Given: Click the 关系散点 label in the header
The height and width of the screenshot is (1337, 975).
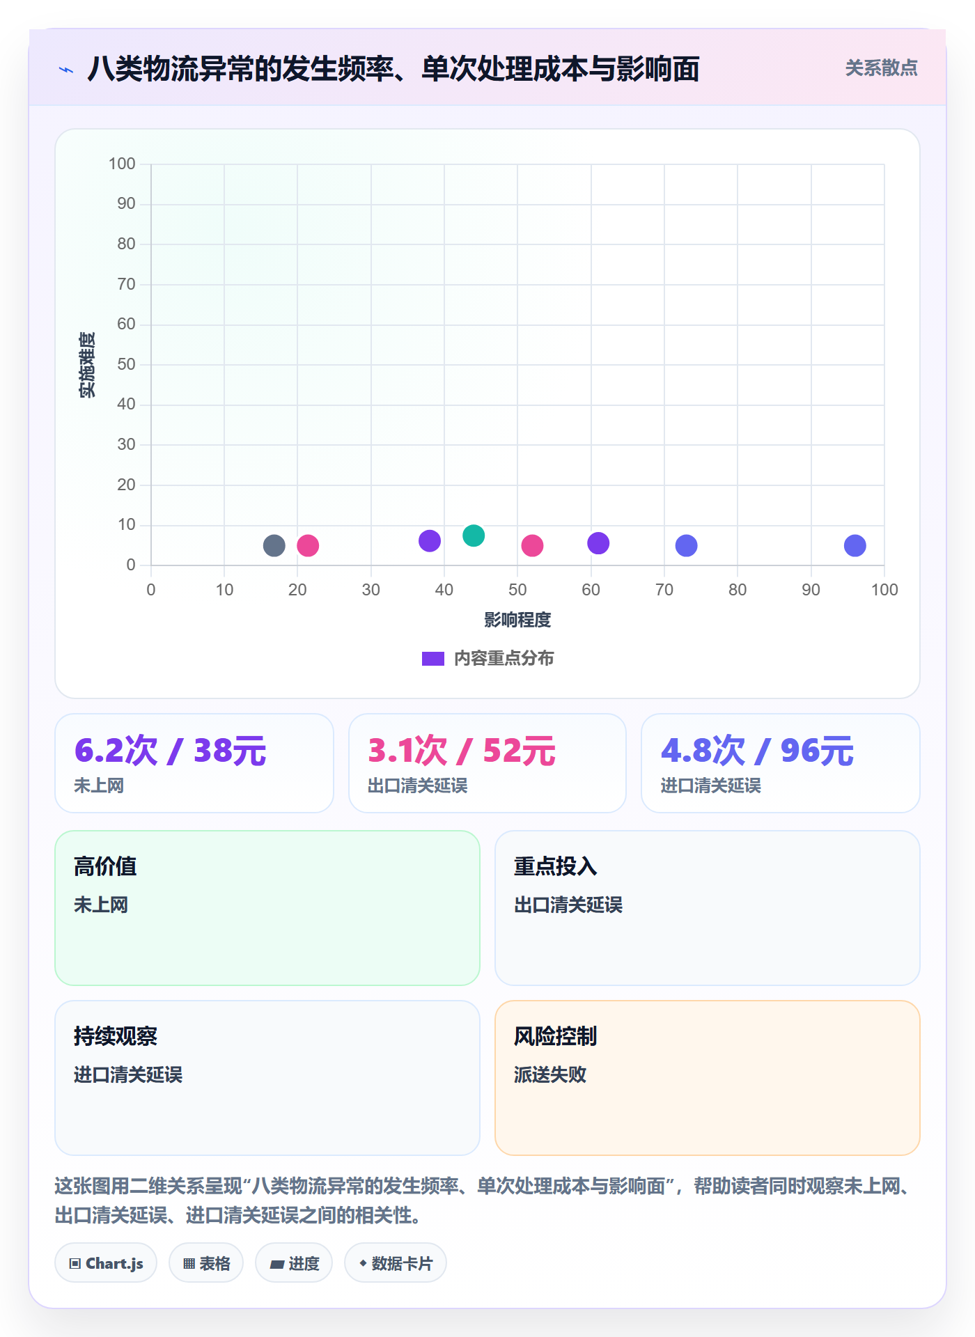Looking at the screenshot, I should [881, 68].
